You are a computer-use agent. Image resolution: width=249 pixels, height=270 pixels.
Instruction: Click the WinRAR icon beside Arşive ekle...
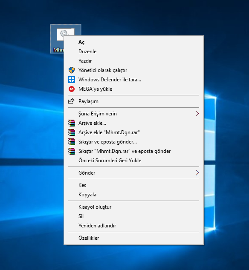72,123
